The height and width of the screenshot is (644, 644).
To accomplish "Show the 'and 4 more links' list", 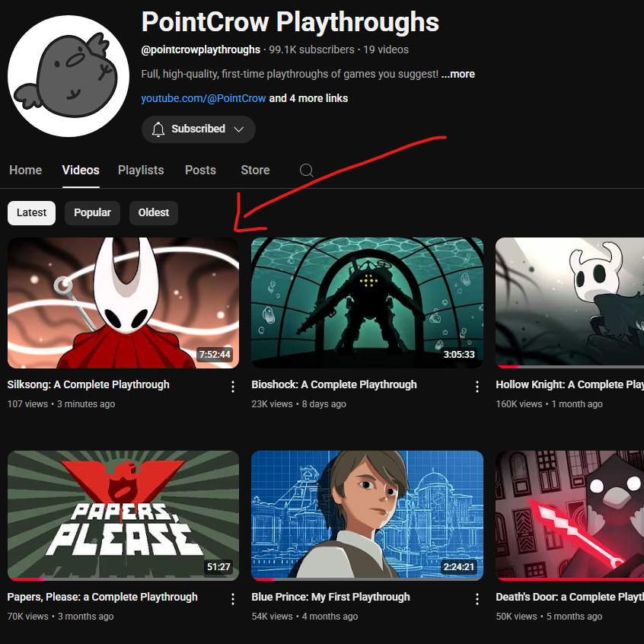I will [308, 98].
